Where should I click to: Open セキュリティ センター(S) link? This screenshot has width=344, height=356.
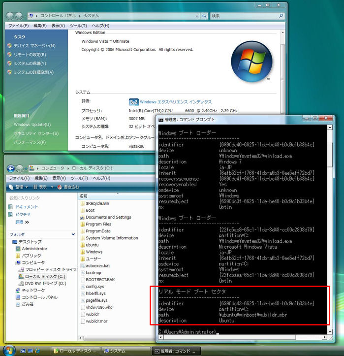click(36, 133)
